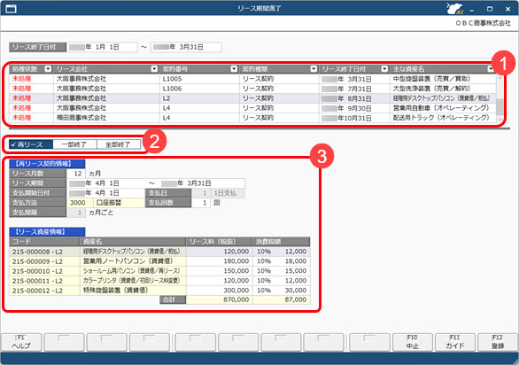Image resolution: width=519 pixels, height=365 pixels.
Task: Click the application window icon in title bar
Action: (11, 9)
